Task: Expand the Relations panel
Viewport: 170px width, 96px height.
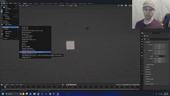Action: 147,67
